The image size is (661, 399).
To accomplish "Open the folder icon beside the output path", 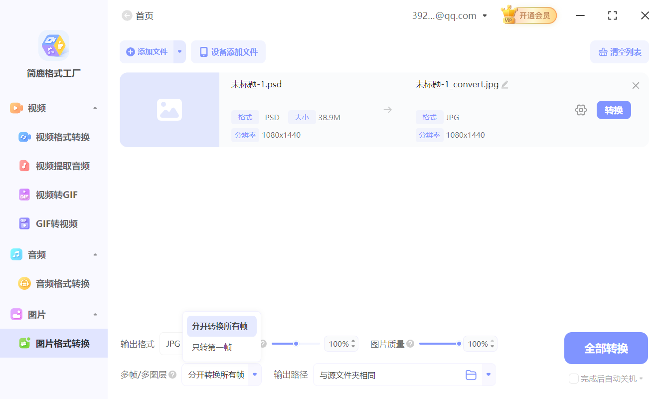I will click(471, 375).
